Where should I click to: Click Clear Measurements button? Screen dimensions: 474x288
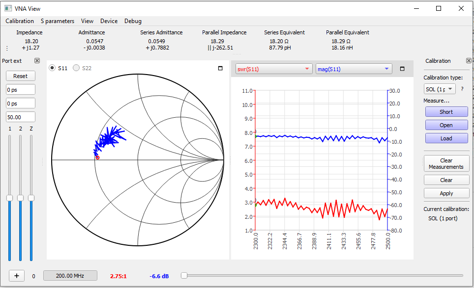[x=446, y=163]
